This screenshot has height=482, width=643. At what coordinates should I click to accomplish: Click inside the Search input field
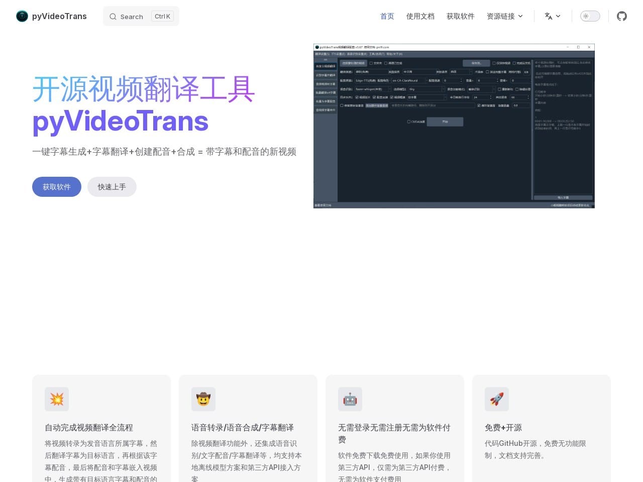pos(135,16)
